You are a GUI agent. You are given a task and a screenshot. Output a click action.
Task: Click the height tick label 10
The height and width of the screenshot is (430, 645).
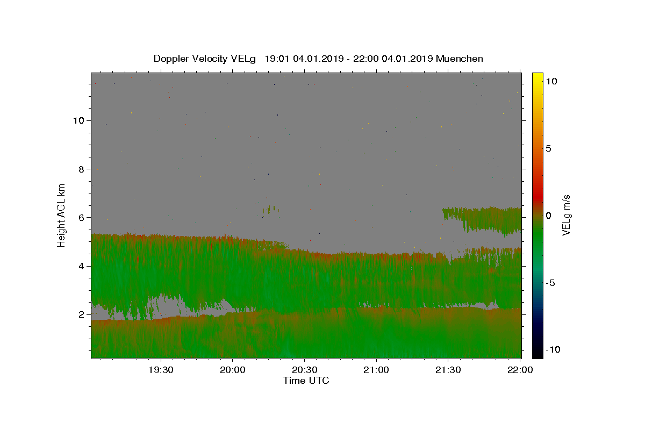pos(79,120)
